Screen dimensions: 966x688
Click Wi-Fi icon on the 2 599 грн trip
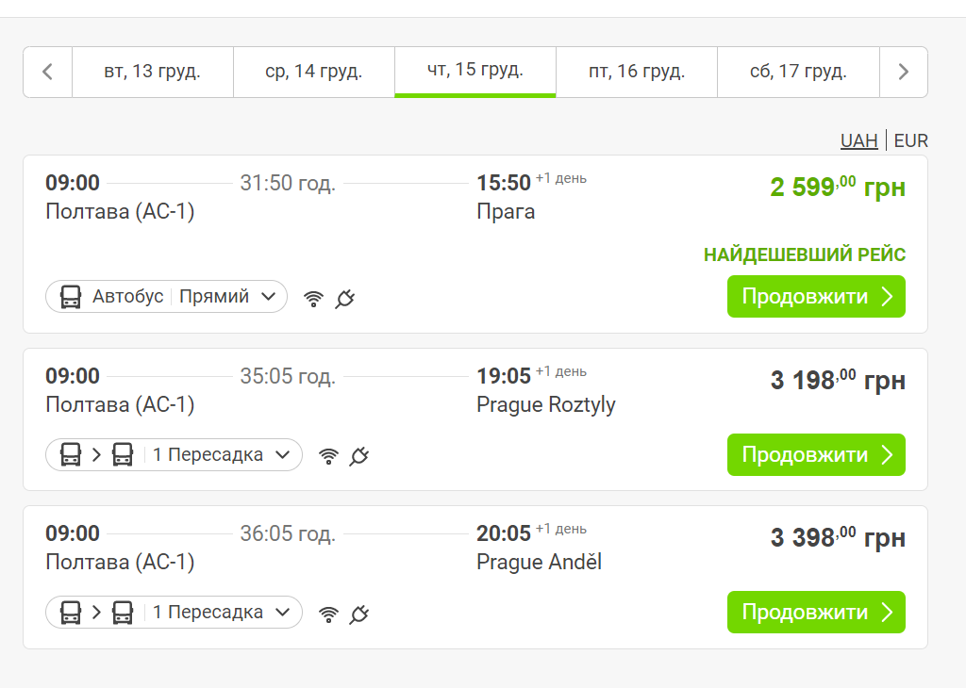pos(313,299)
